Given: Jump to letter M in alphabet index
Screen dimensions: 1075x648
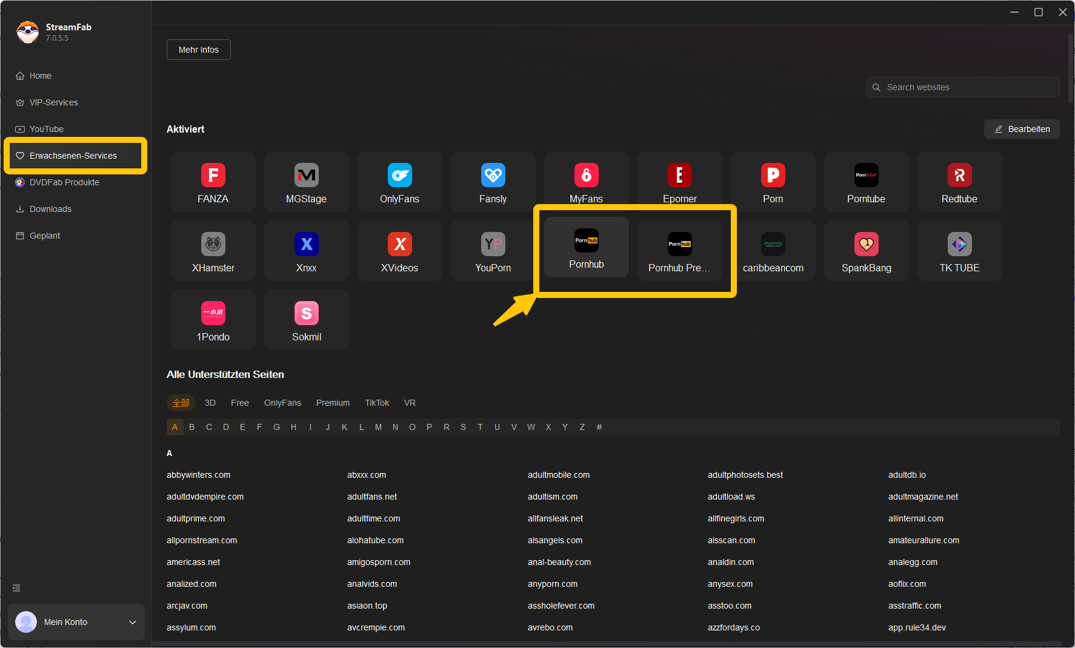Looking at the screenshot, I should 378,427.
